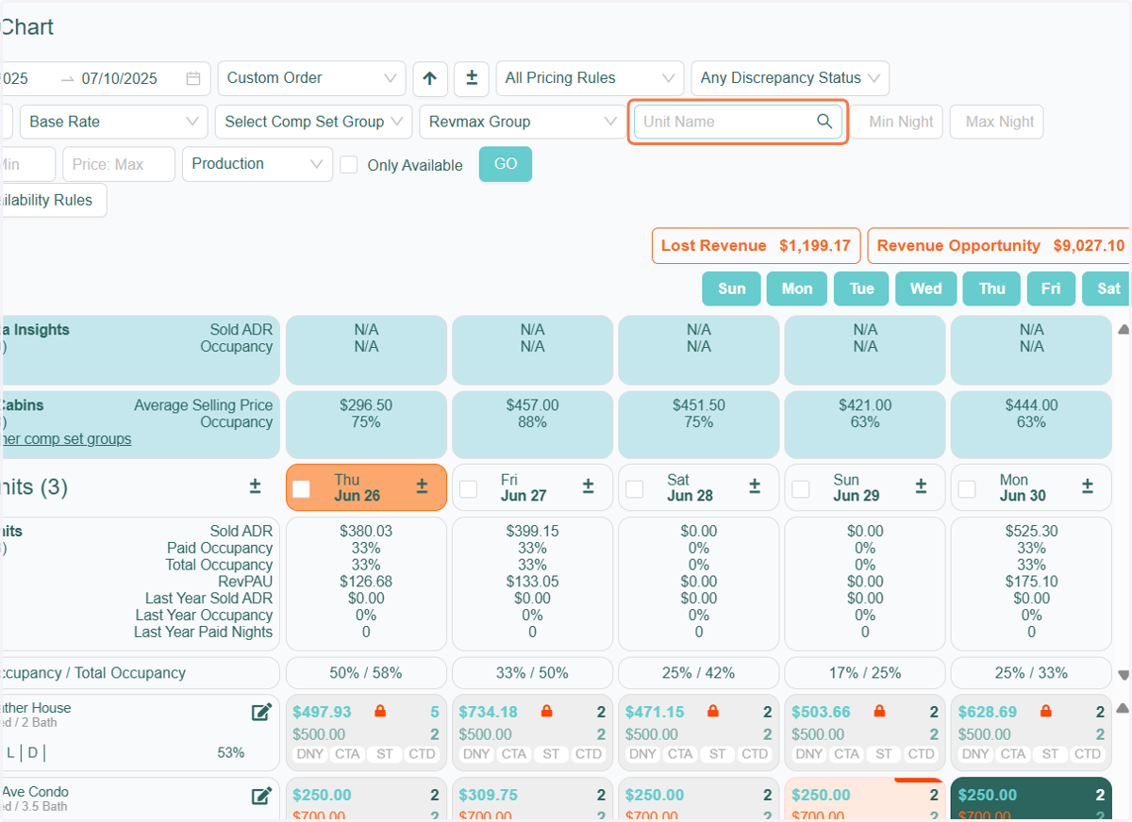Click the lock icon on $497.93 rate
The image size is (1132, 822).
380,712
